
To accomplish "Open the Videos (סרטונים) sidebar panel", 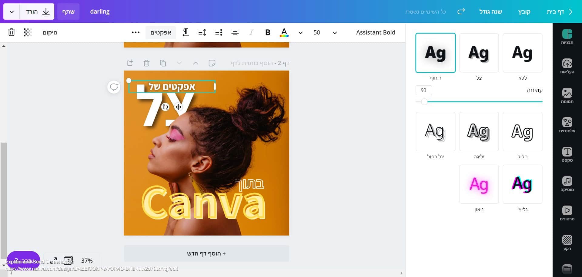I will [x=567, y=213].
